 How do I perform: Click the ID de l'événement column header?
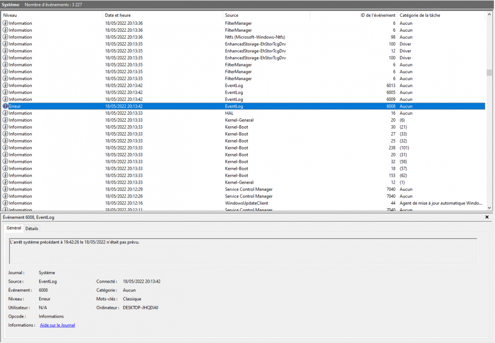pyautogui.click(x=354, y=15)
